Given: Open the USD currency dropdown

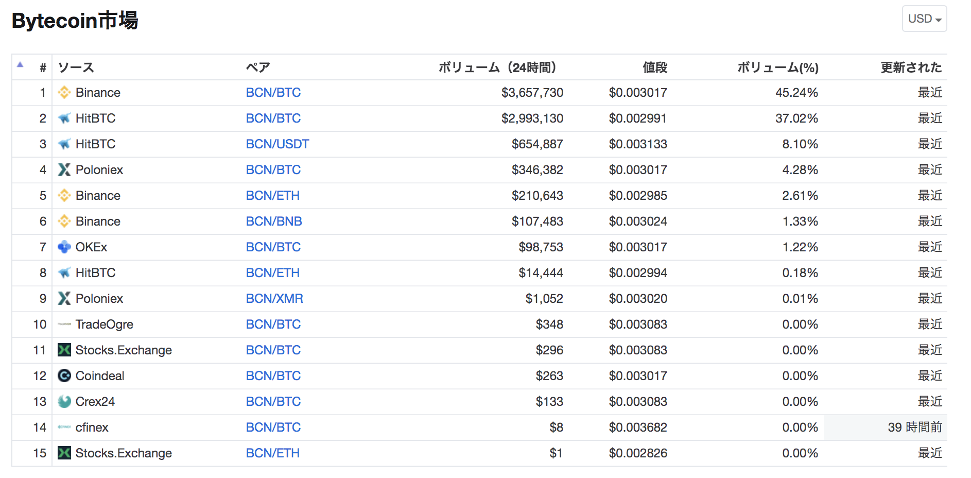Looking at the screenshot, I should [924, 19].
